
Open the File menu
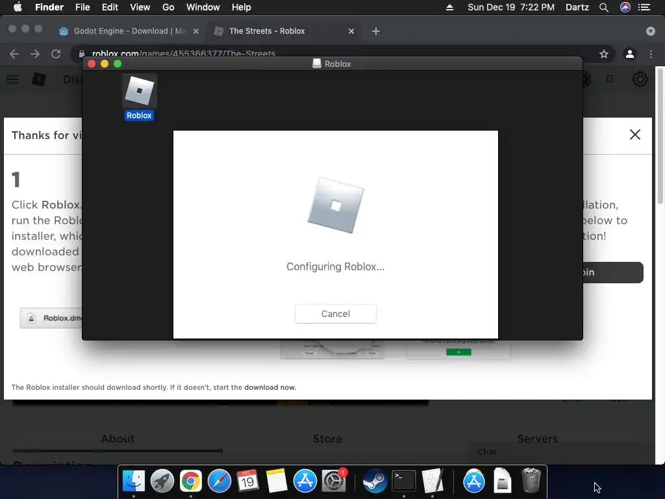(82, 7)
